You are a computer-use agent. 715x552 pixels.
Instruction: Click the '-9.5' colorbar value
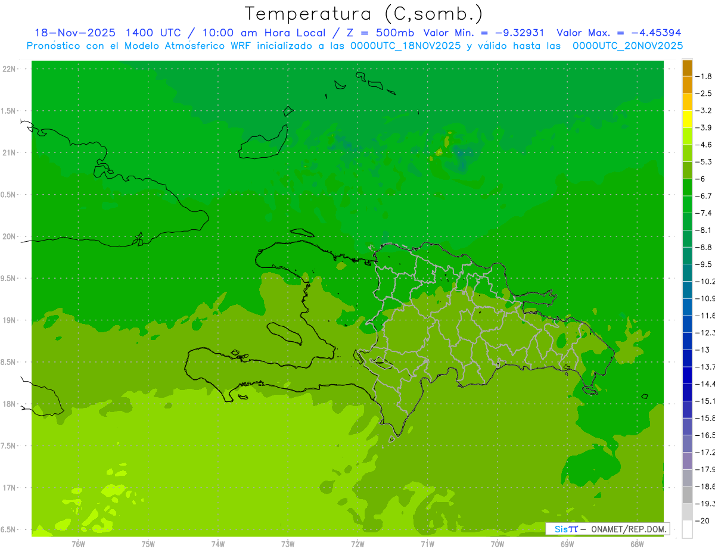(704, 264)
